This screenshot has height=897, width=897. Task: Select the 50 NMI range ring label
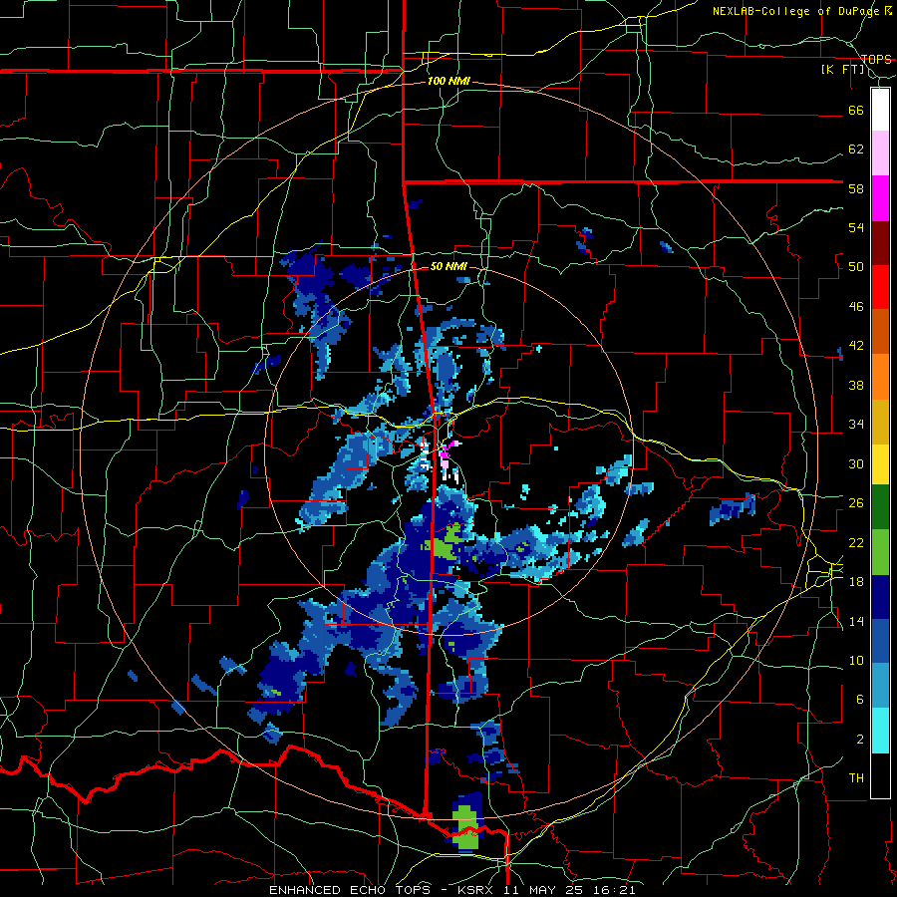pos(448,266)
